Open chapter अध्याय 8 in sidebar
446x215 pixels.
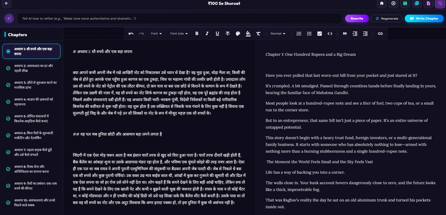pos(32,169)
